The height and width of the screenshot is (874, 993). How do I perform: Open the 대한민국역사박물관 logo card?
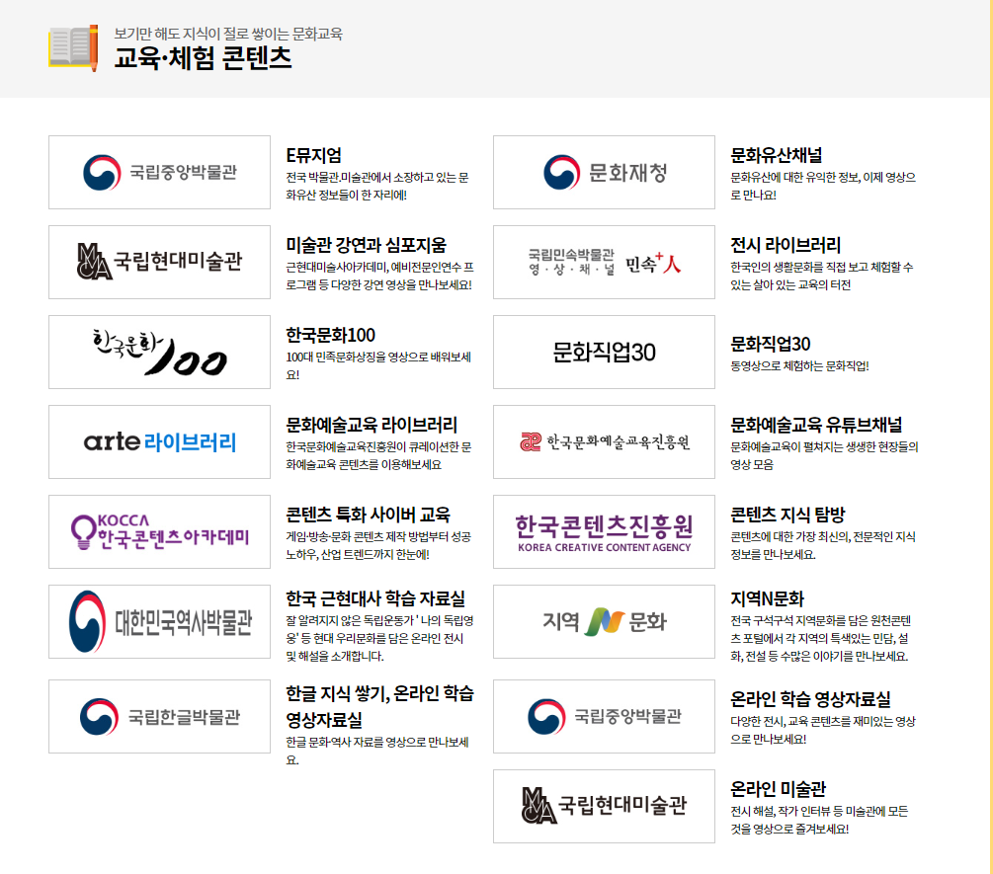click(x=160, y=621)
